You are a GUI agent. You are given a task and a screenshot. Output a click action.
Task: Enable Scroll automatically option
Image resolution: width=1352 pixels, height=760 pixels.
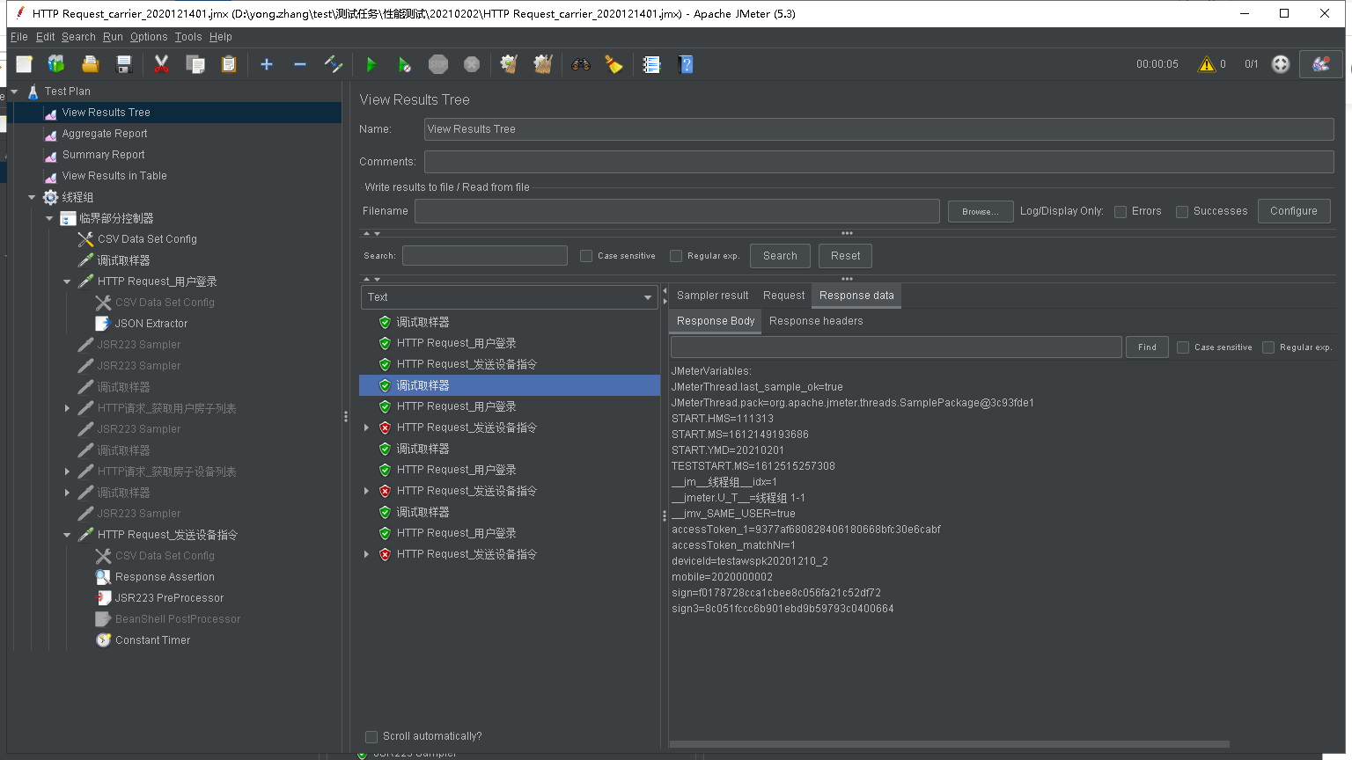[x=371, y=736]
